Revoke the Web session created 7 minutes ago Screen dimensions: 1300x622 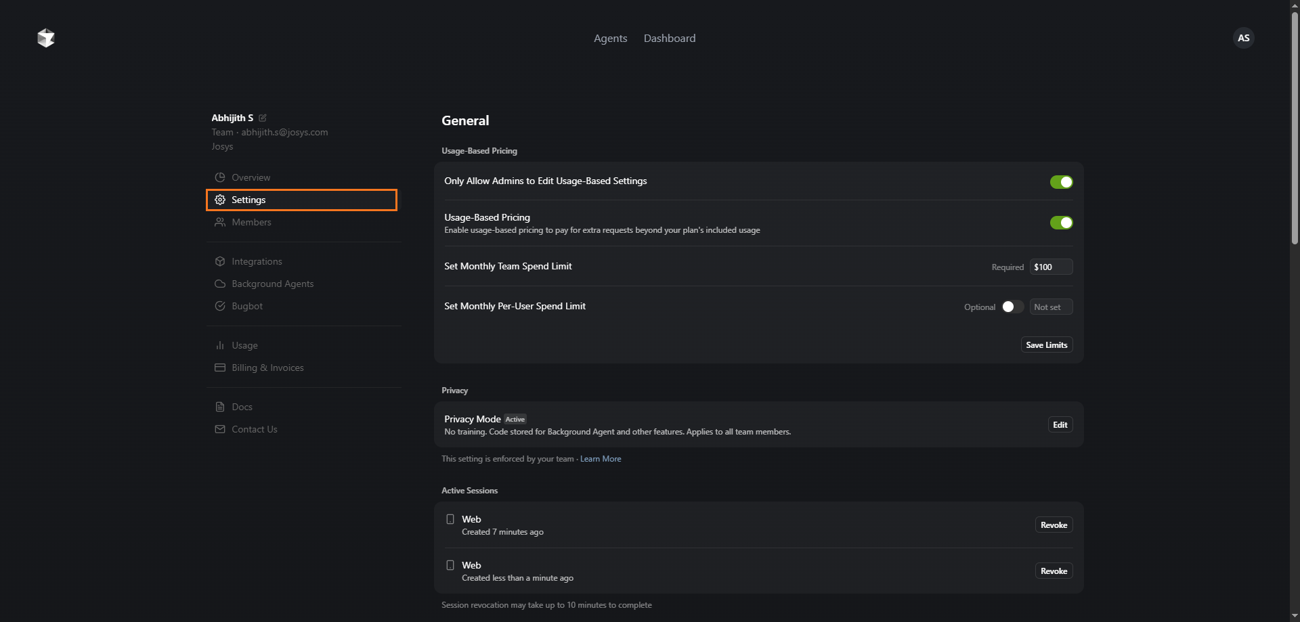pos(1054,525)
